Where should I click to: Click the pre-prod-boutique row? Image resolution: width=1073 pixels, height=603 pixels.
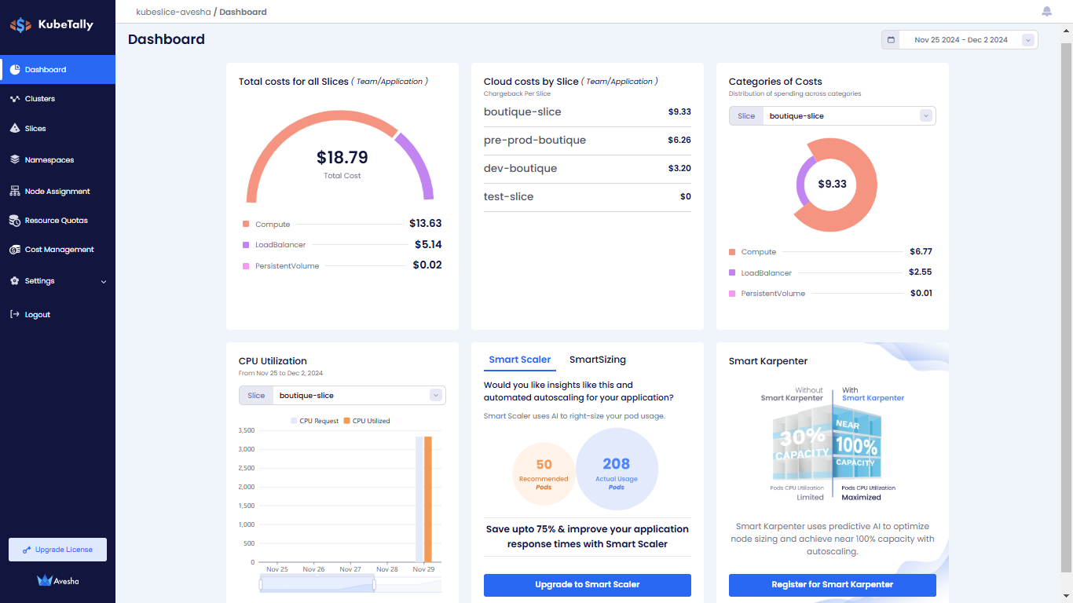coord(588,141)
